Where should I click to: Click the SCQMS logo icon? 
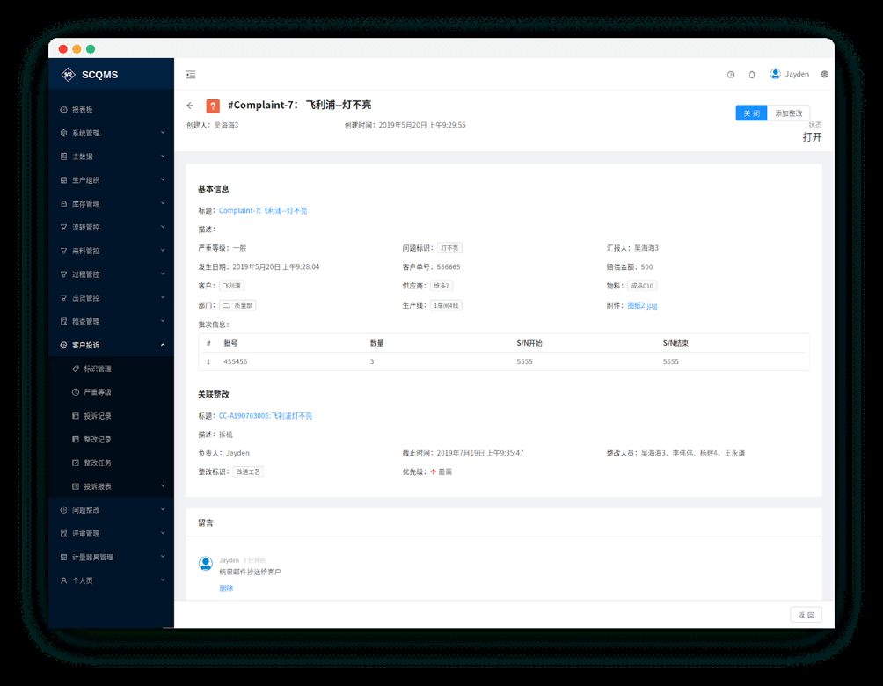pyautogui.click(x=68, y=75)
